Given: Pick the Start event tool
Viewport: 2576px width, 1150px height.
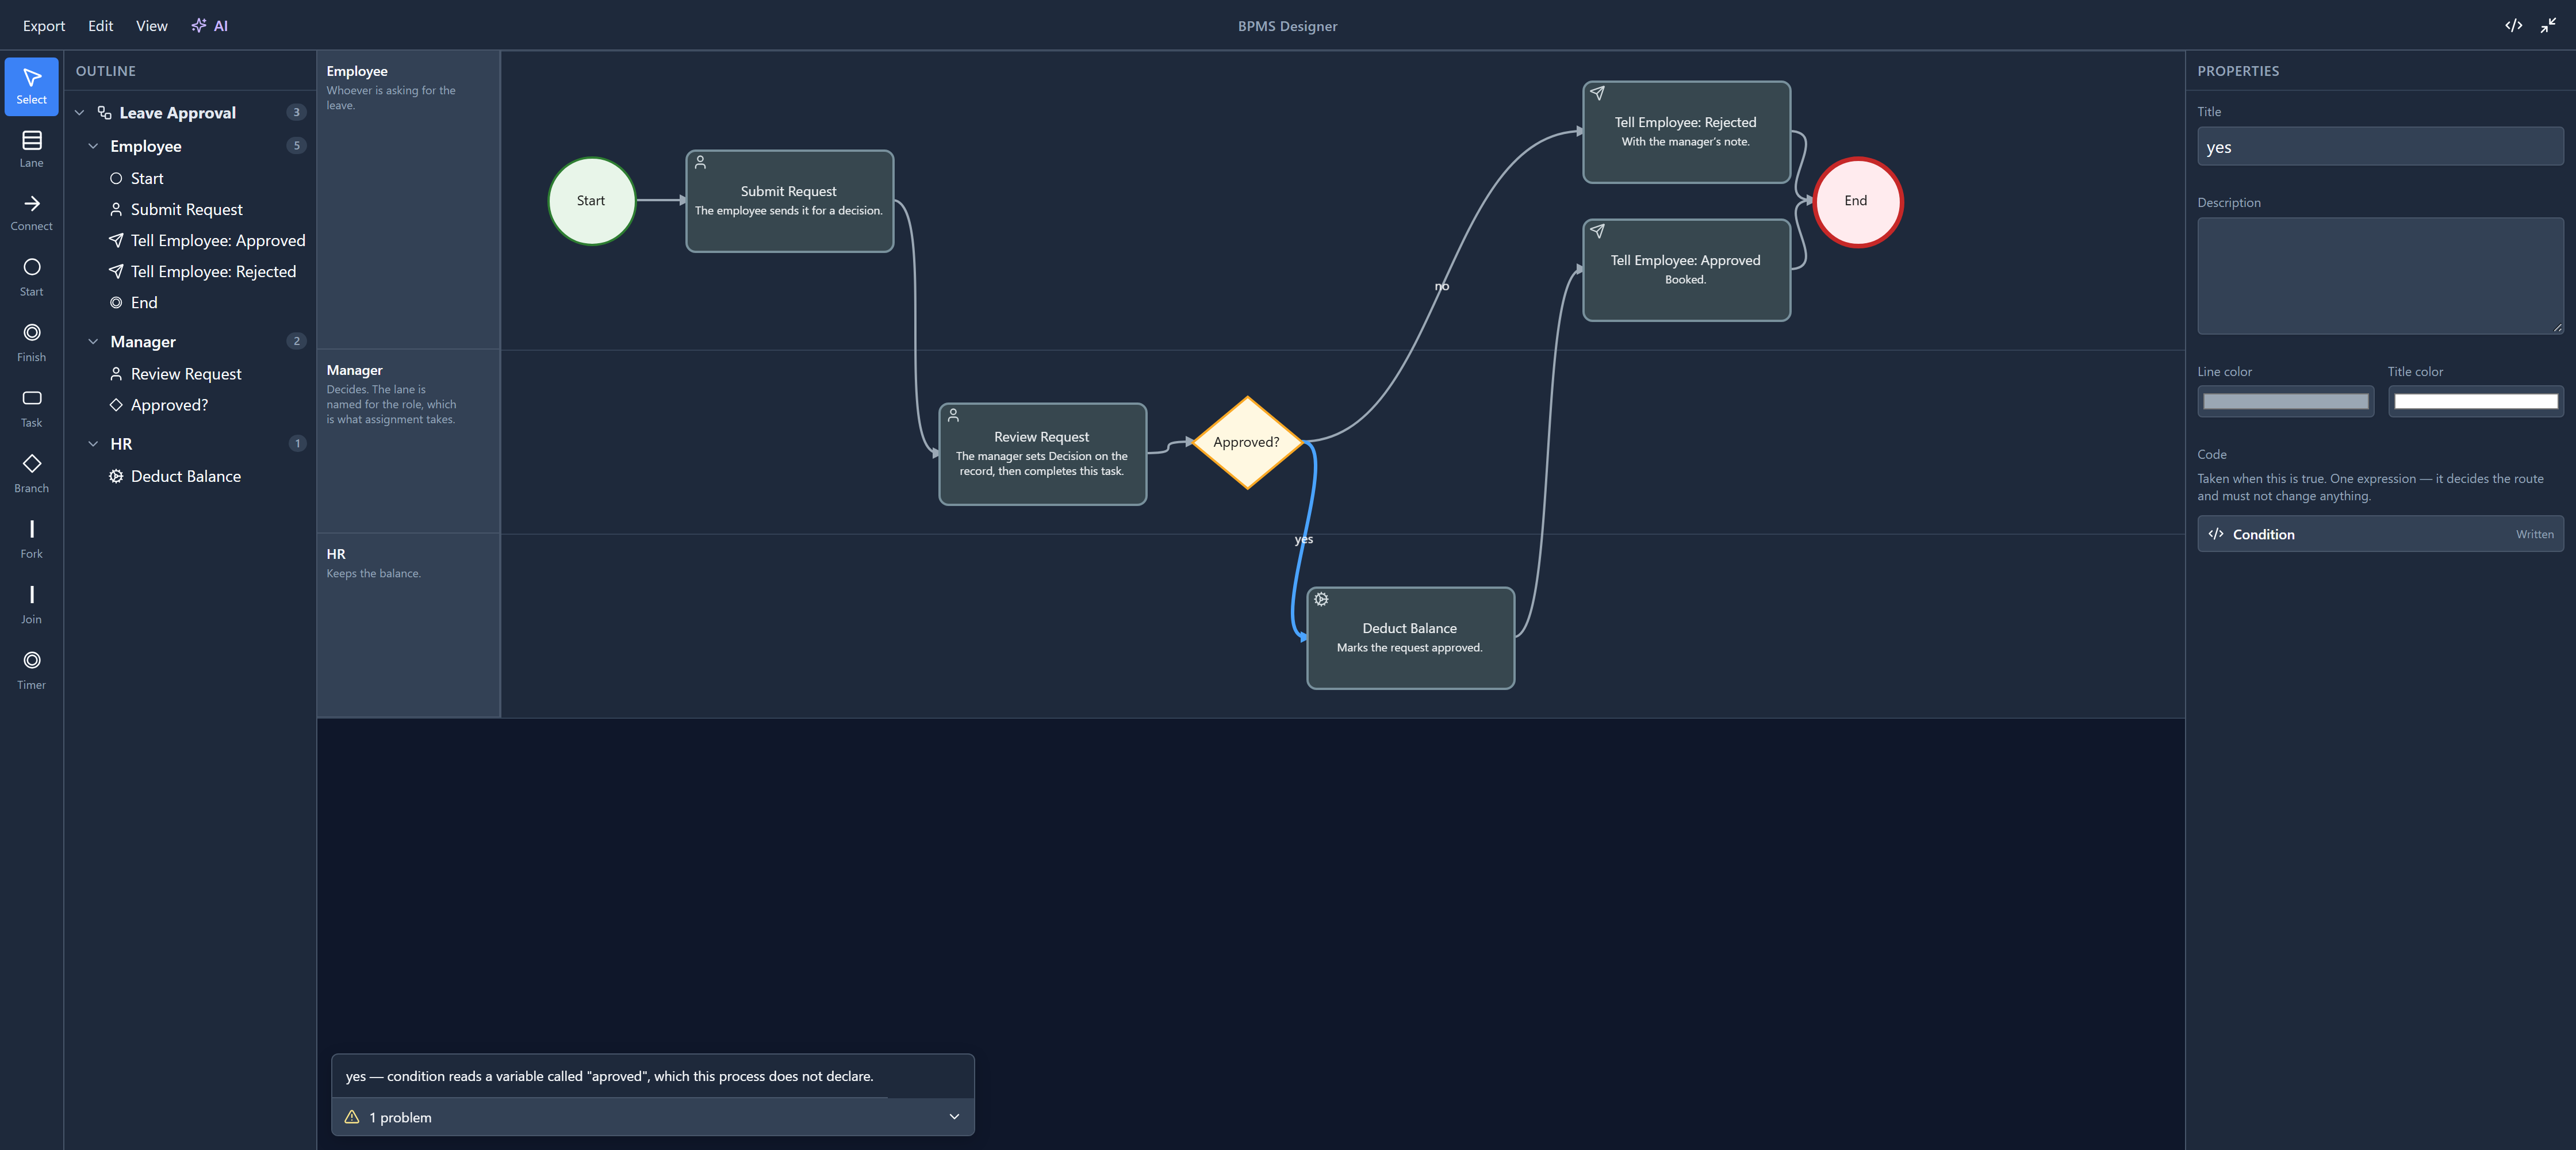Looking at the screenshot, I should (31, 277).
